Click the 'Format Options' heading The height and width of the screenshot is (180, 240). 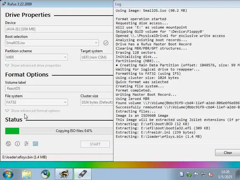pyautogui.click(x=27, y=75)
